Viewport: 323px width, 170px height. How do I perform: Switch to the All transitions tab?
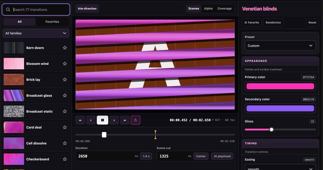tap(20, 22)
